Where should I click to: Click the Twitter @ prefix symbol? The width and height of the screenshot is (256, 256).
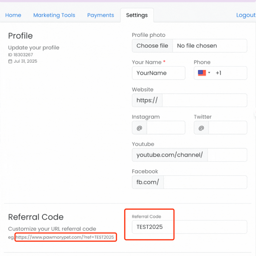(x=201, y=128)
